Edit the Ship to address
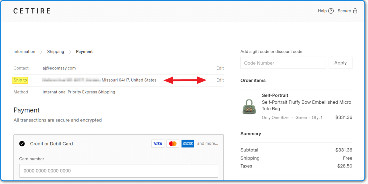368x184 pixels. pos(220,80)
